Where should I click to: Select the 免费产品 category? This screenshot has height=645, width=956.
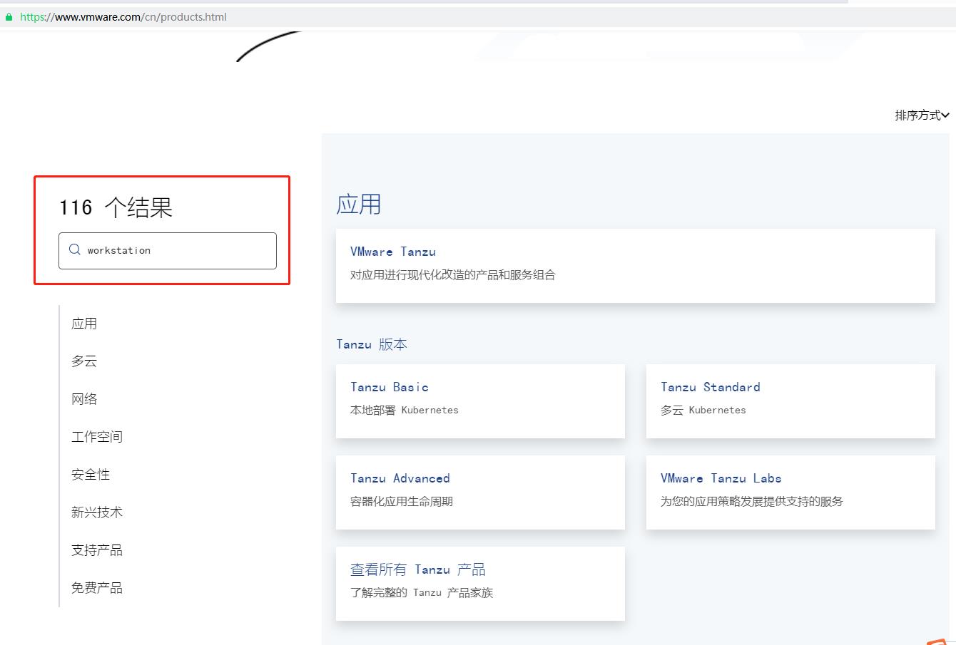[97, 587]
